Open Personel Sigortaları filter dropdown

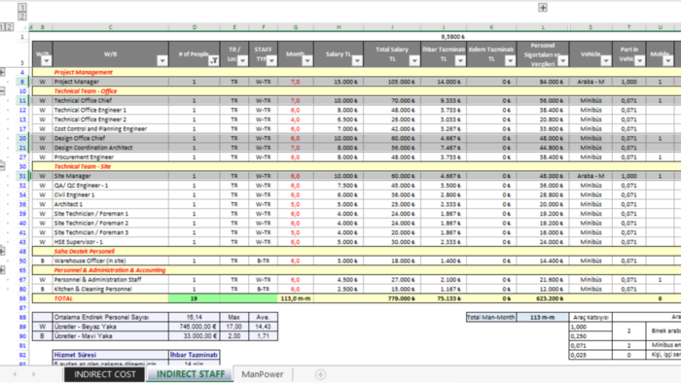[563, 60]
